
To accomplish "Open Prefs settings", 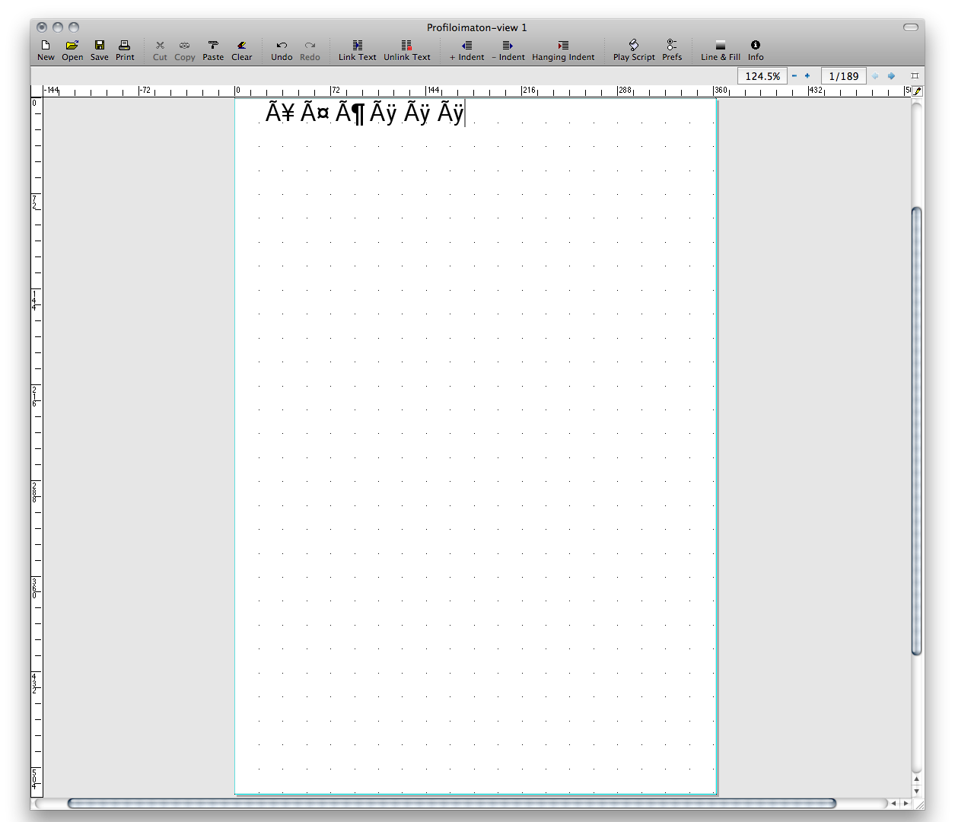I will point(672,50).
